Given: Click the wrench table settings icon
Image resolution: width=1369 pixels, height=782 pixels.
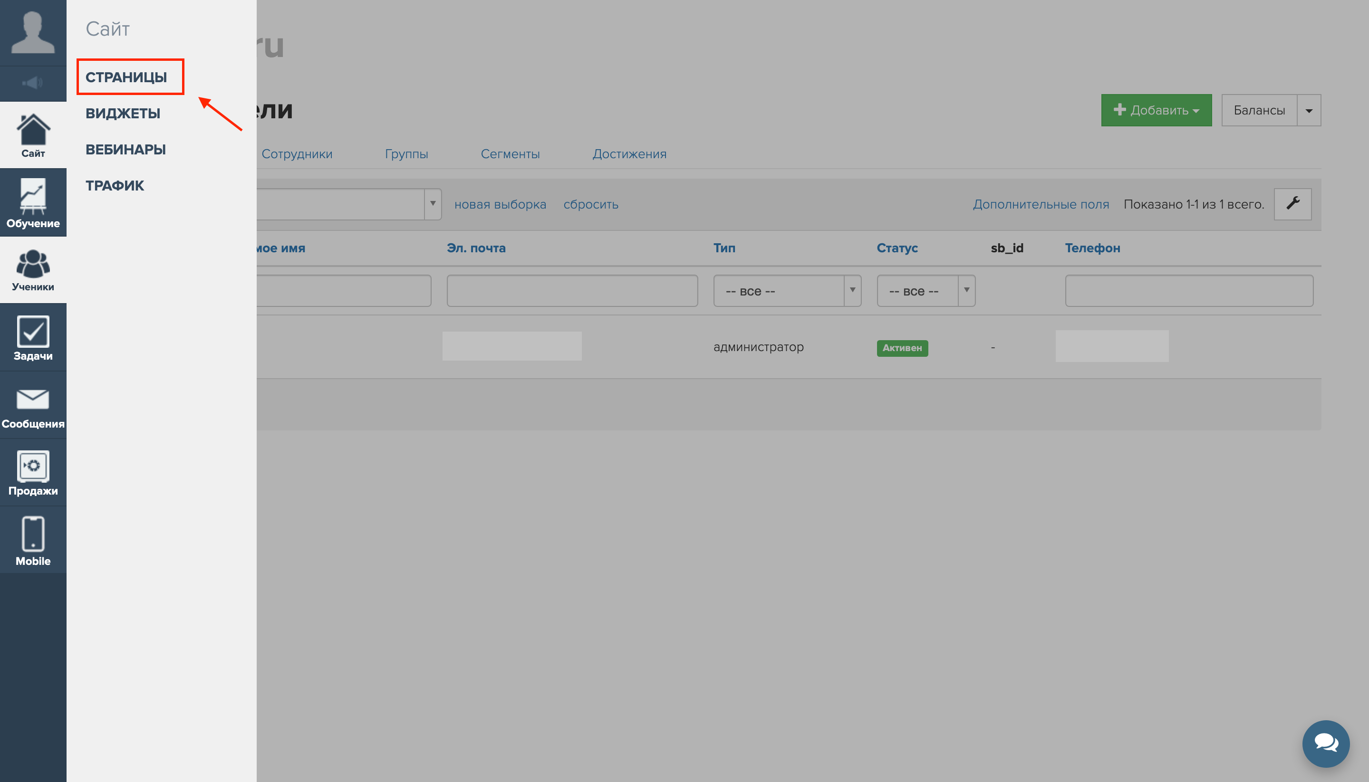Looking at the screenshot, I should coord(1292,204).
